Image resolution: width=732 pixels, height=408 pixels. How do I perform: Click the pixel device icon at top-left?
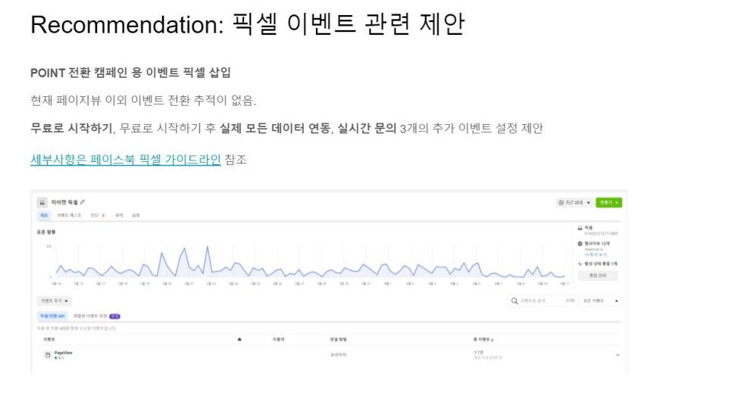[x=42, y=202]
